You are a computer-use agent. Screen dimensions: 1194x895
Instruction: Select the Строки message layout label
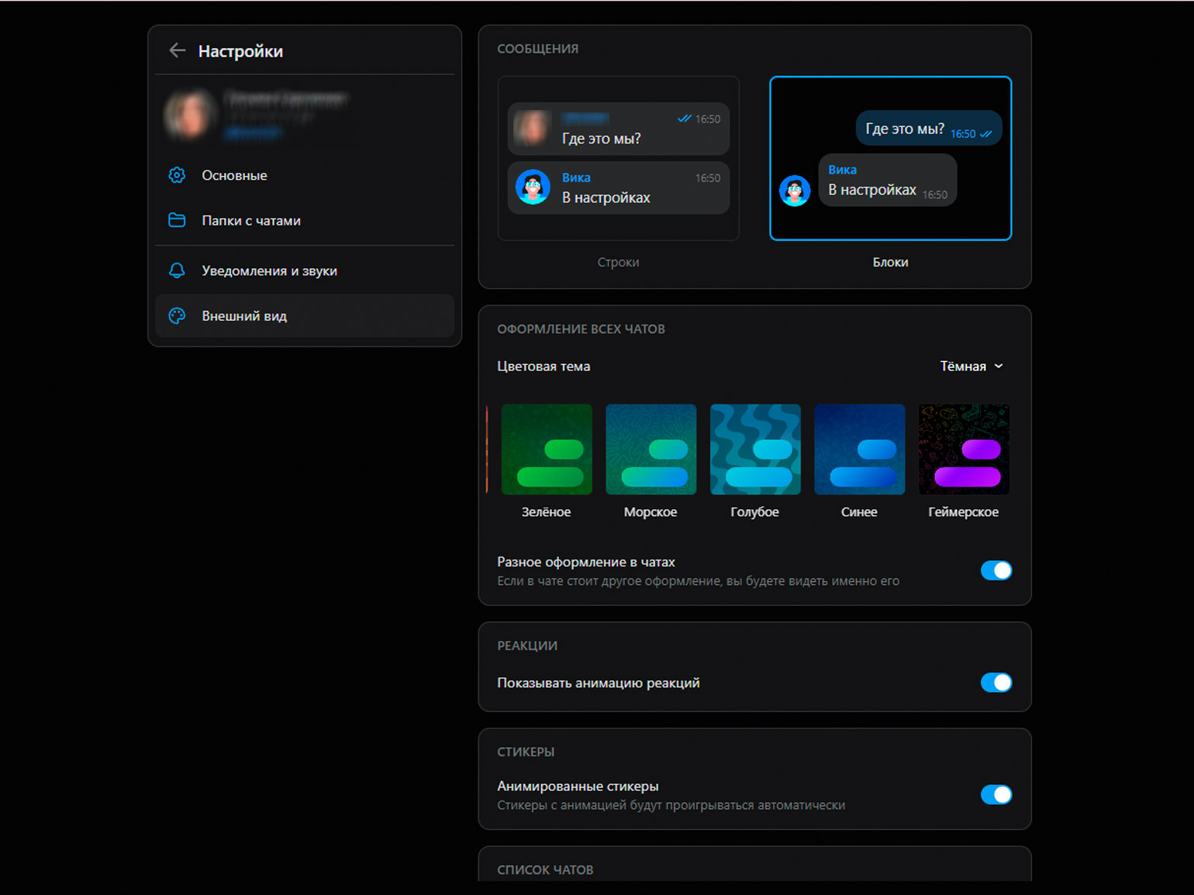click(618, 263)
